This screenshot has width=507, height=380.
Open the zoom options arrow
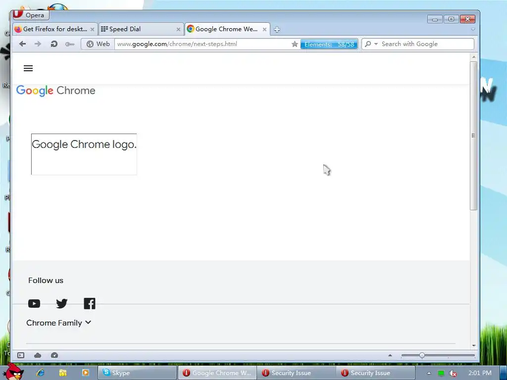click(x=390, y=355)
